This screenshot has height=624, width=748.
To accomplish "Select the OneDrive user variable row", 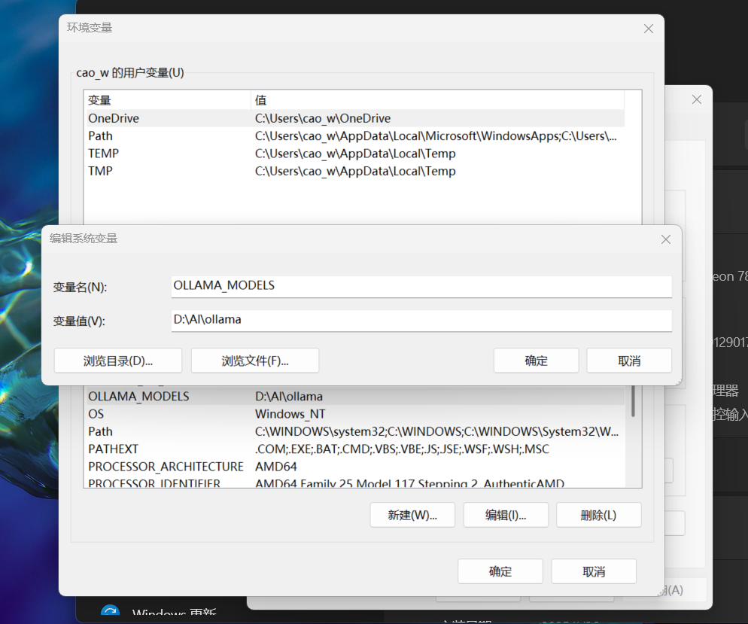I will point(354,118).
